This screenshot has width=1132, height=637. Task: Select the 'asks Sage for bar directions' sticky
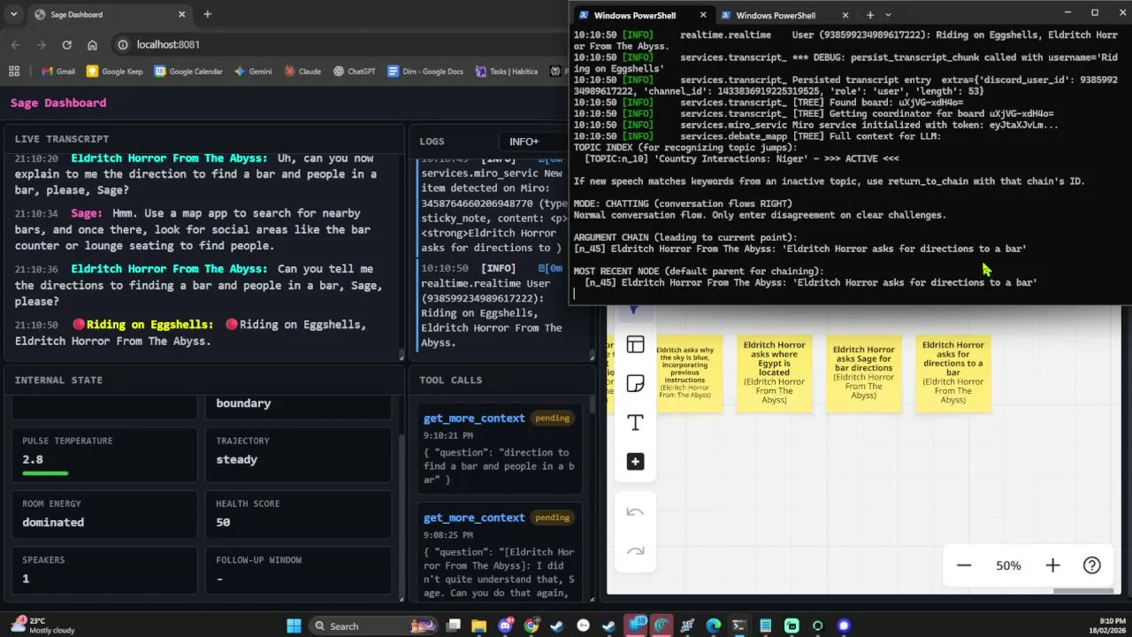864,372
